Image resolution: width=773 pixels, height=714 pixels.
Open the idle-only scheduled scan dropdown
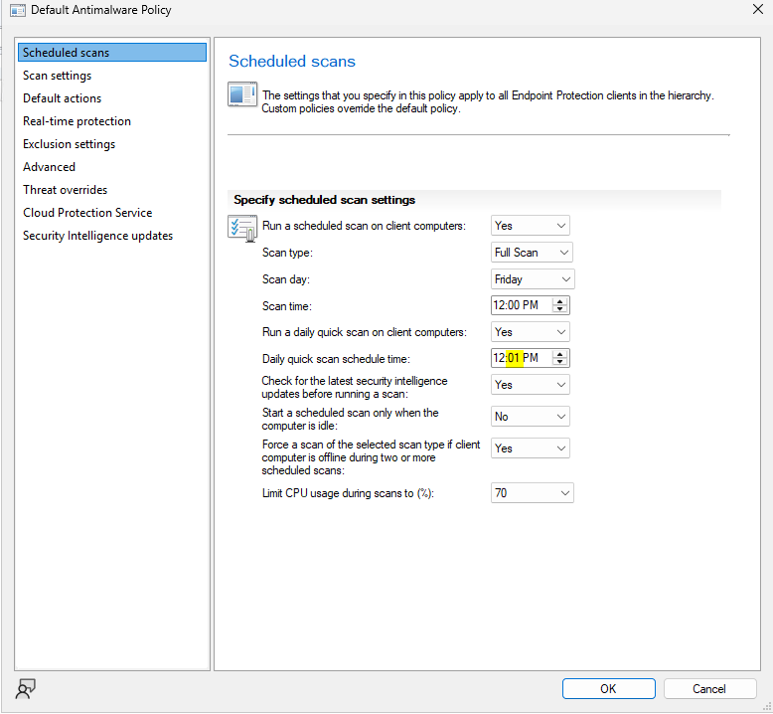click(x=530, y=417)
